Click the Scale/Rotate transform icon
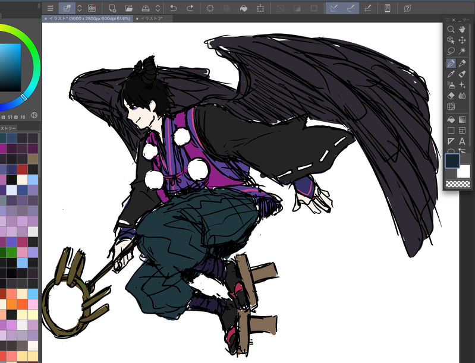Viewport: 475px width, 363px height. point(260,8)
